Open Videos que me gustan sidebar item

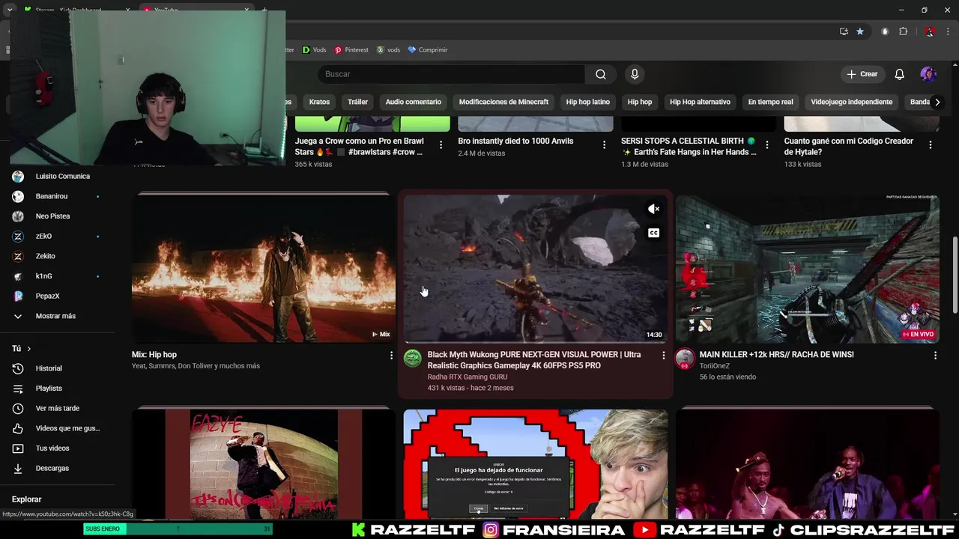pos(58,428)
